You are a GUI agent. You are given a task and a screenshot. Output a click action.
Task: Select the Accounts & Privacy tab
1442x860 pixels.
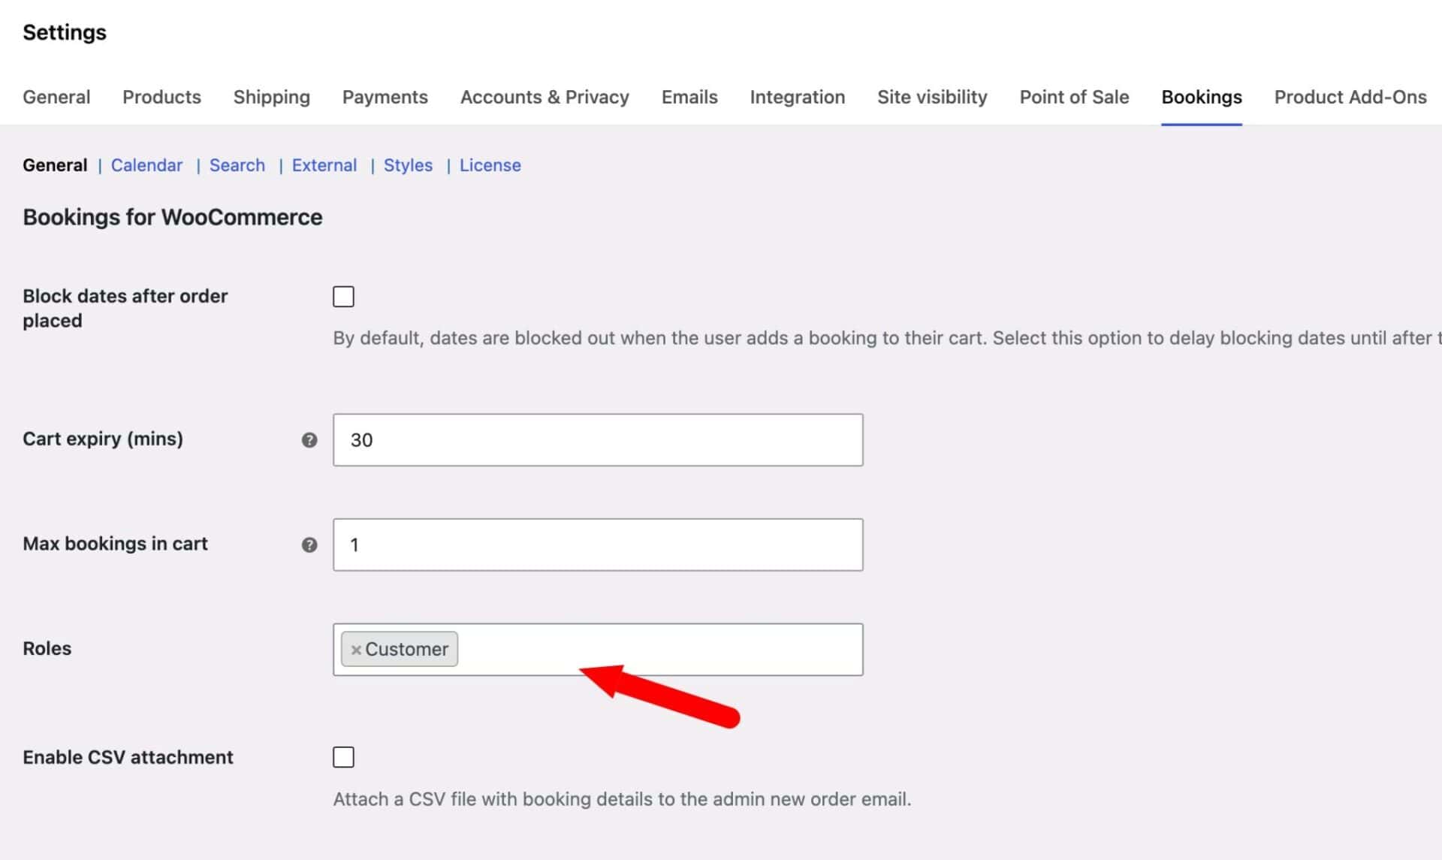point(545,97)
